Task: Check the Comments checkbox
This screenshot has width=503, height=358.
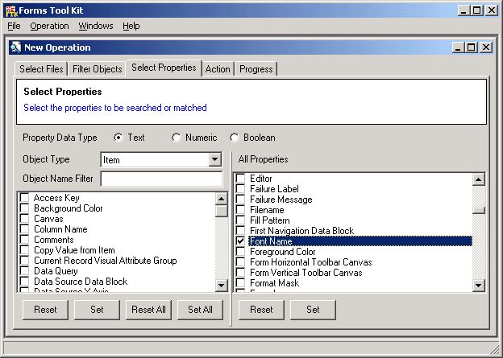Action: tap(25, 240)
